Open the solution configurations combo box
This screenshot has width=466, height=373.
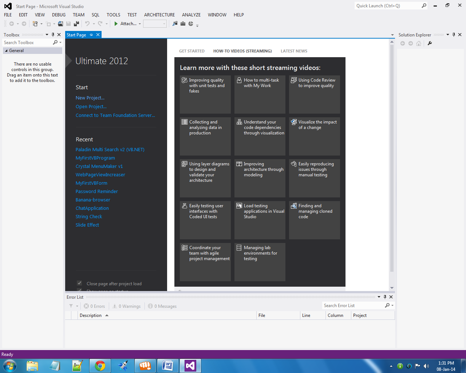pyautogui.click(x=155, y=24)
